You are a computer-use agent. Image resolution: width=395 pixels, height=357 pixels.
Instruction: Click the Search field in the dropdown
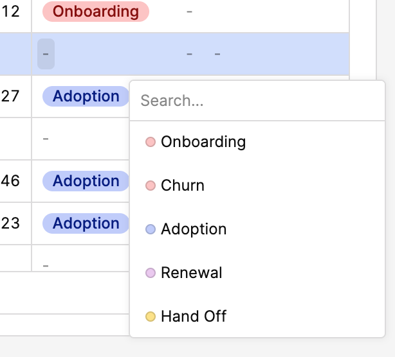[257, 101]
